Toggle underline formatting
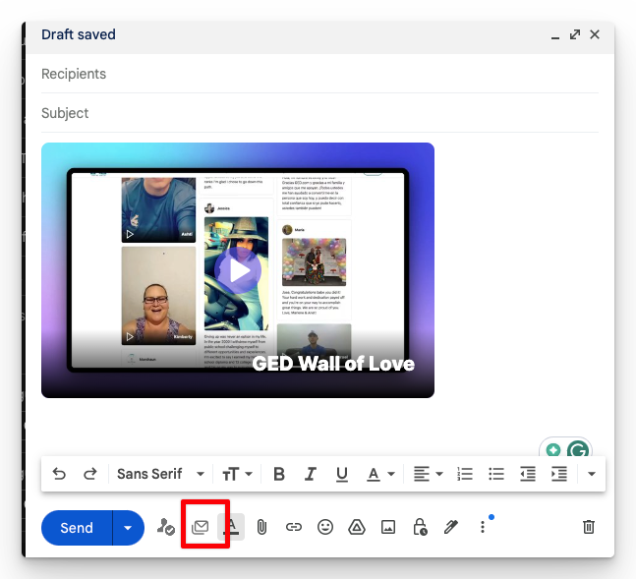The image size is (636, 579). pos(342,474)
